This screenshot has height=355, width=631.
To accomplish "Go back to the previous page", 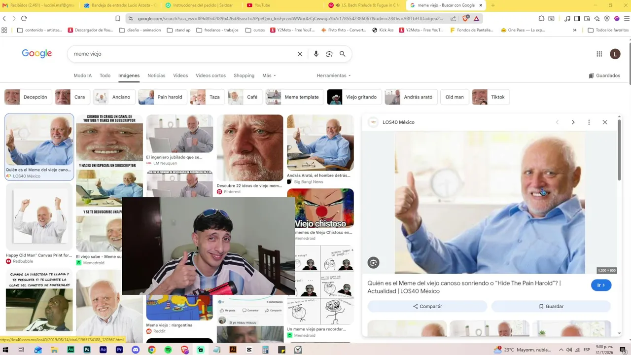I will point(4,19).
